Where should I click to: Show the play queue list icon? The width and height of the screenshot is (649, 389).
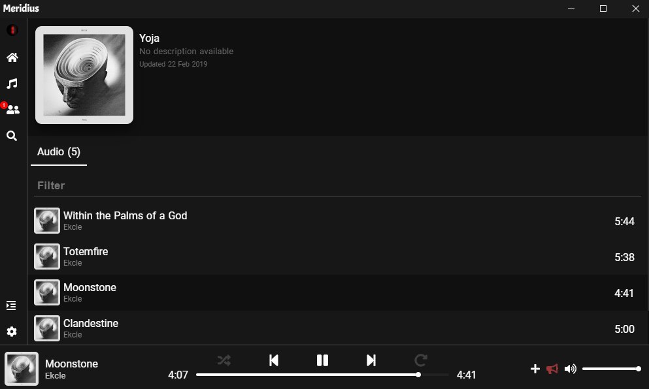[x=11, y=305]
